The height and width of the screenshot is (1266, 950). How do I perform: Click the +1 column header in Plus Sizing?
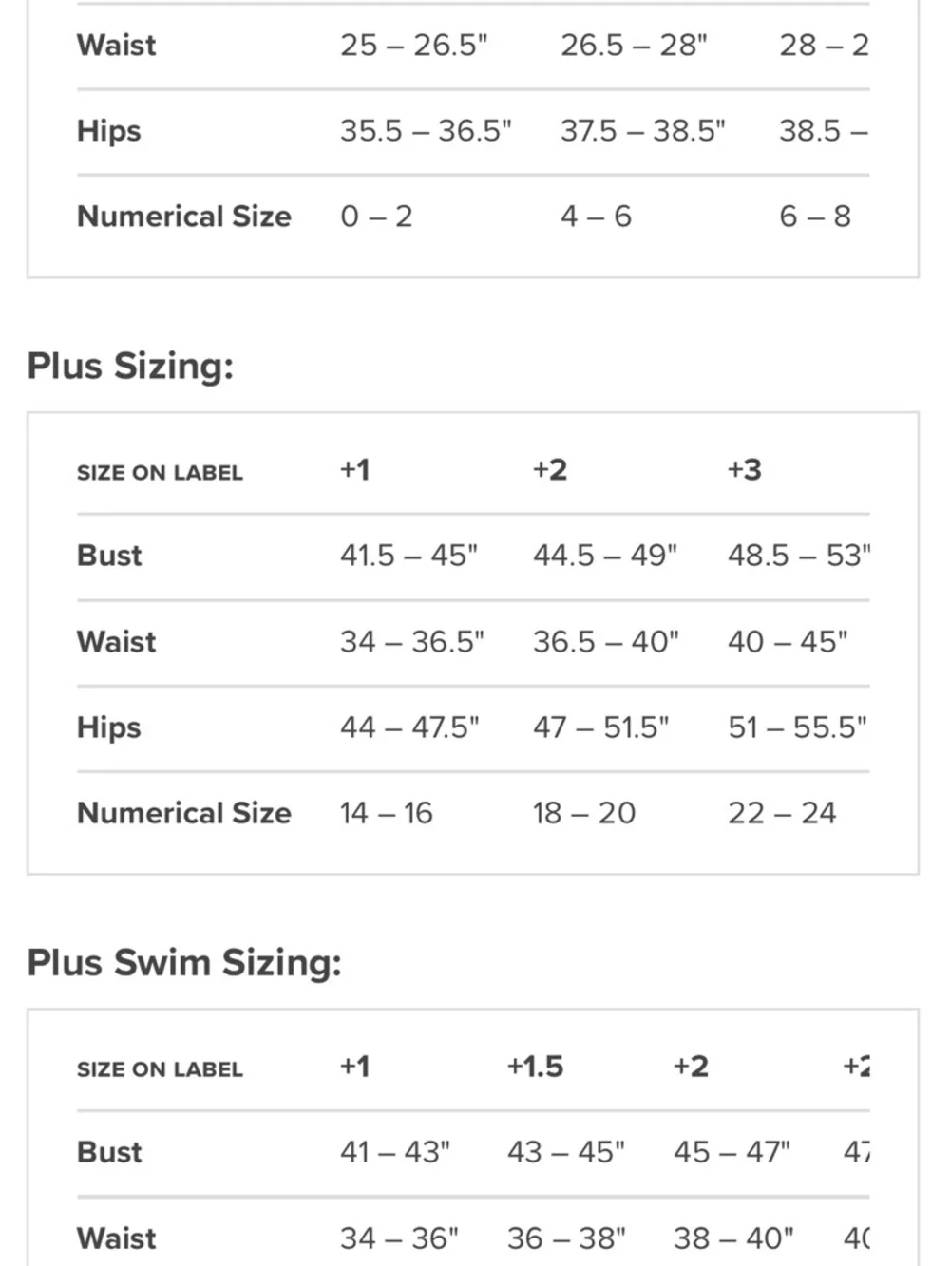355,470
